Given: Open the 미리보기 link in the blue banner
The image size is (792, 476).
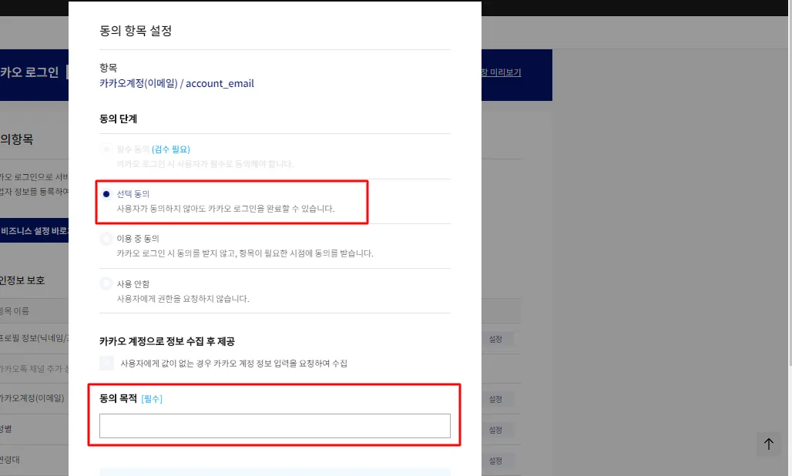Looking at the screenshot, I should coord(501,72).
